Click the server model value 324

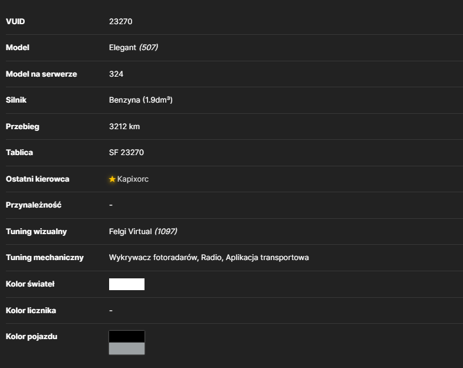click(x=116, y=74)
